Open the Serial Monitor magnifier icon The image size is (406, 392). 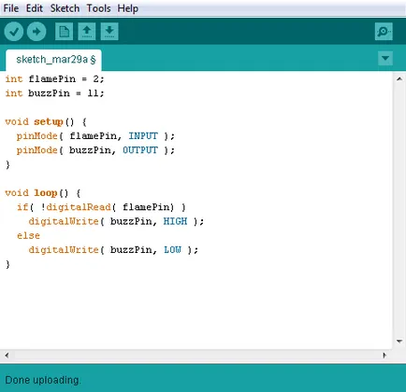(x=384, y=32)
